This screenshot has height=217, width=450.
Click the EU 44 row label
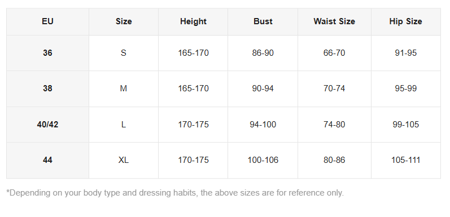(47, 160)
